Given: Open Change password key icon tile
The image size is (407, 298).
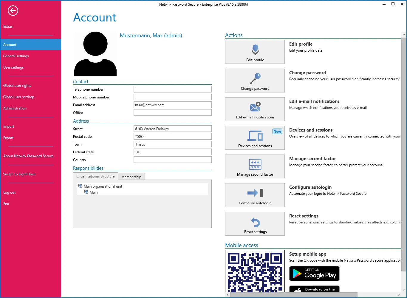Looking at the screenshot, I should (255, 81).
